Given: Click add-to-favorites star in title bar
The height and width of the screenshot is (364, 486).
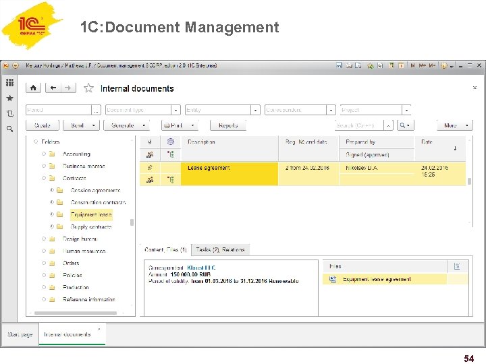Looking at the screenshot, I should click(371, 65).
